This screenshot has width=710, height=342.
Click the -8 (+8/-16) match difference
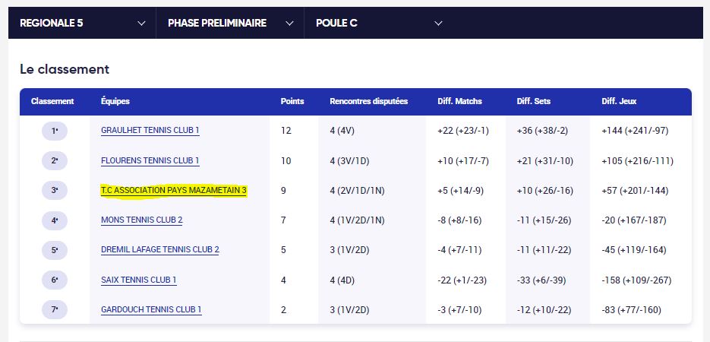click(x=459, y=220)
